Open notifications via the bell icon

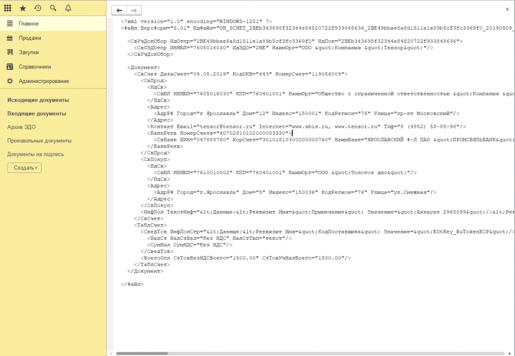pos(68,8)
